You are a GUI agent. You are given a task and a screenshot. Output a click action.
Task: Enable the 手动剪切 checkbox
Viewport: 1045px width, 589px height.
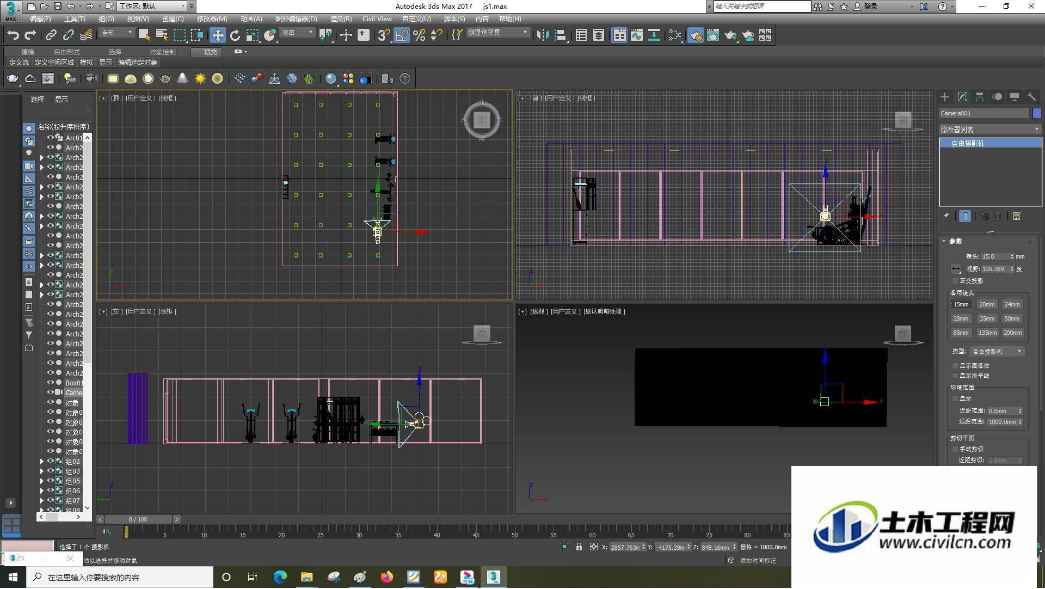(x=955, y=450)
